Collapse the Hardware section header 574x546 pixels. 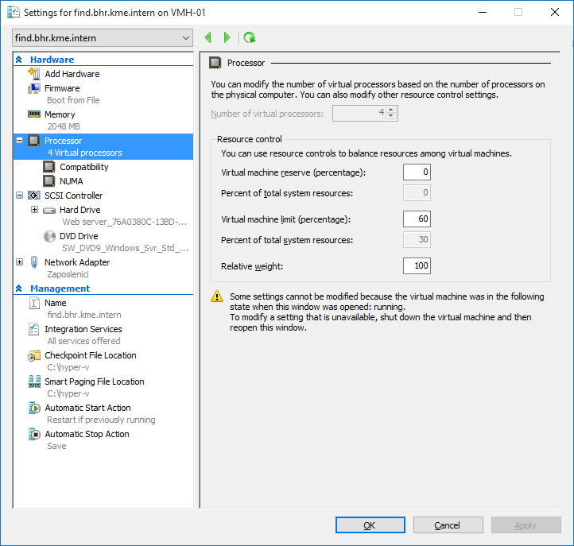point(19,60)
